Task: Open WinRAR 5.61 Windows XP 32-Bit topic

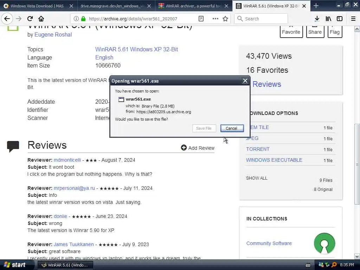Action: click(136, 49)
